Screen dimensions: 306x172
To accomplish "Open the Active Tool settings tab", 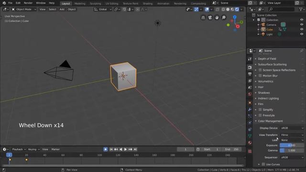I will coord(250,59).
